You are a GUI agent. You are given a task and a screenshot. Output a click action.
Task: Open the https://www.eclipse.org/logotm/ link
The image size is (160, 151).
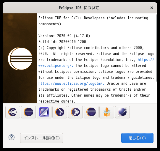click(72, 84)
